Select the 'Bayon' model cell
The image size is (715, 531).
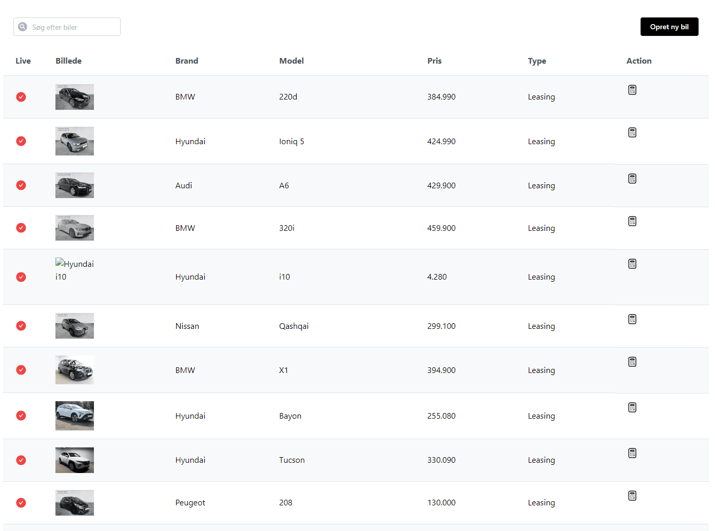coord(290,416)
